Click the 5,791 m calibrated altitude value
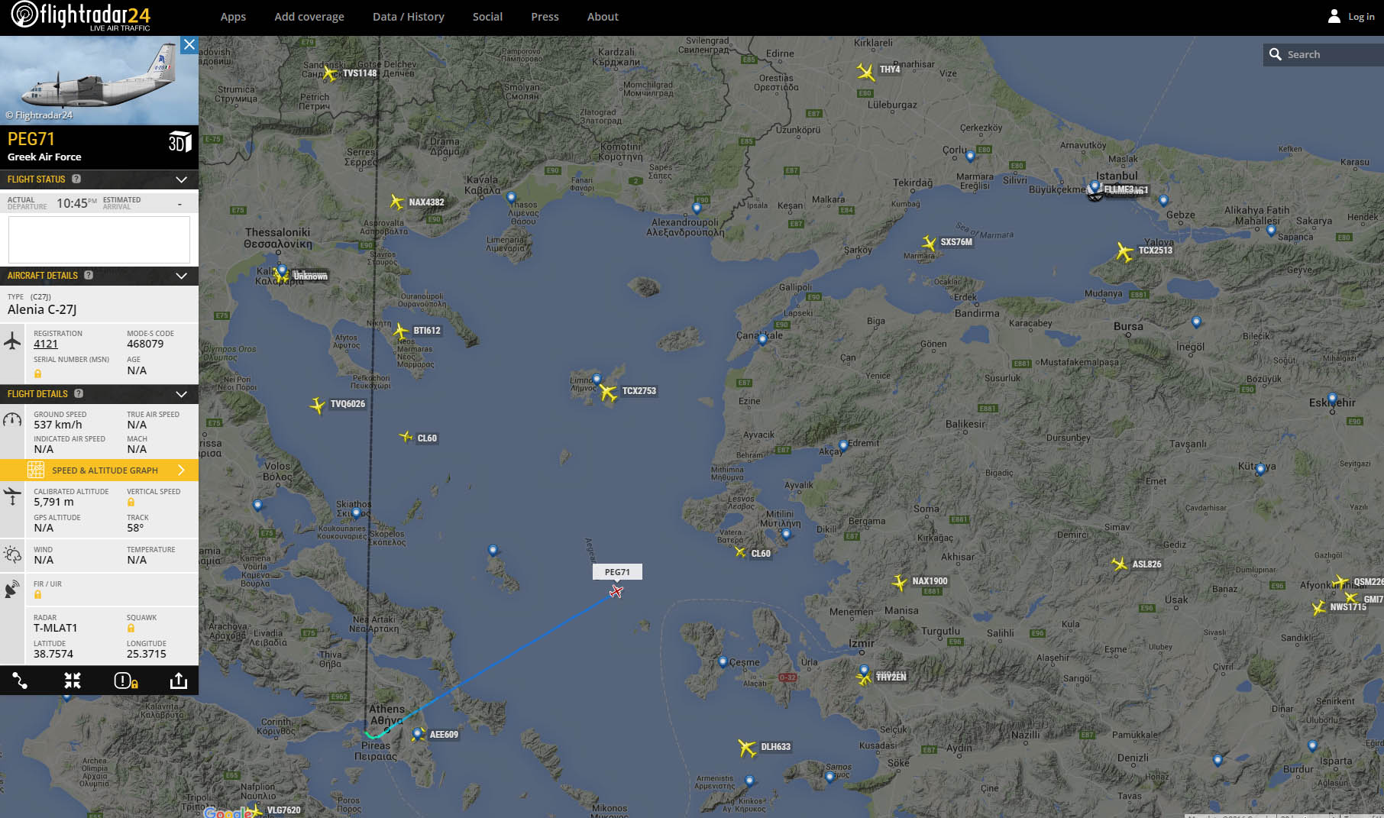Image resolution: width=1384 pixels, height=818 pixels. coord(53,502)
